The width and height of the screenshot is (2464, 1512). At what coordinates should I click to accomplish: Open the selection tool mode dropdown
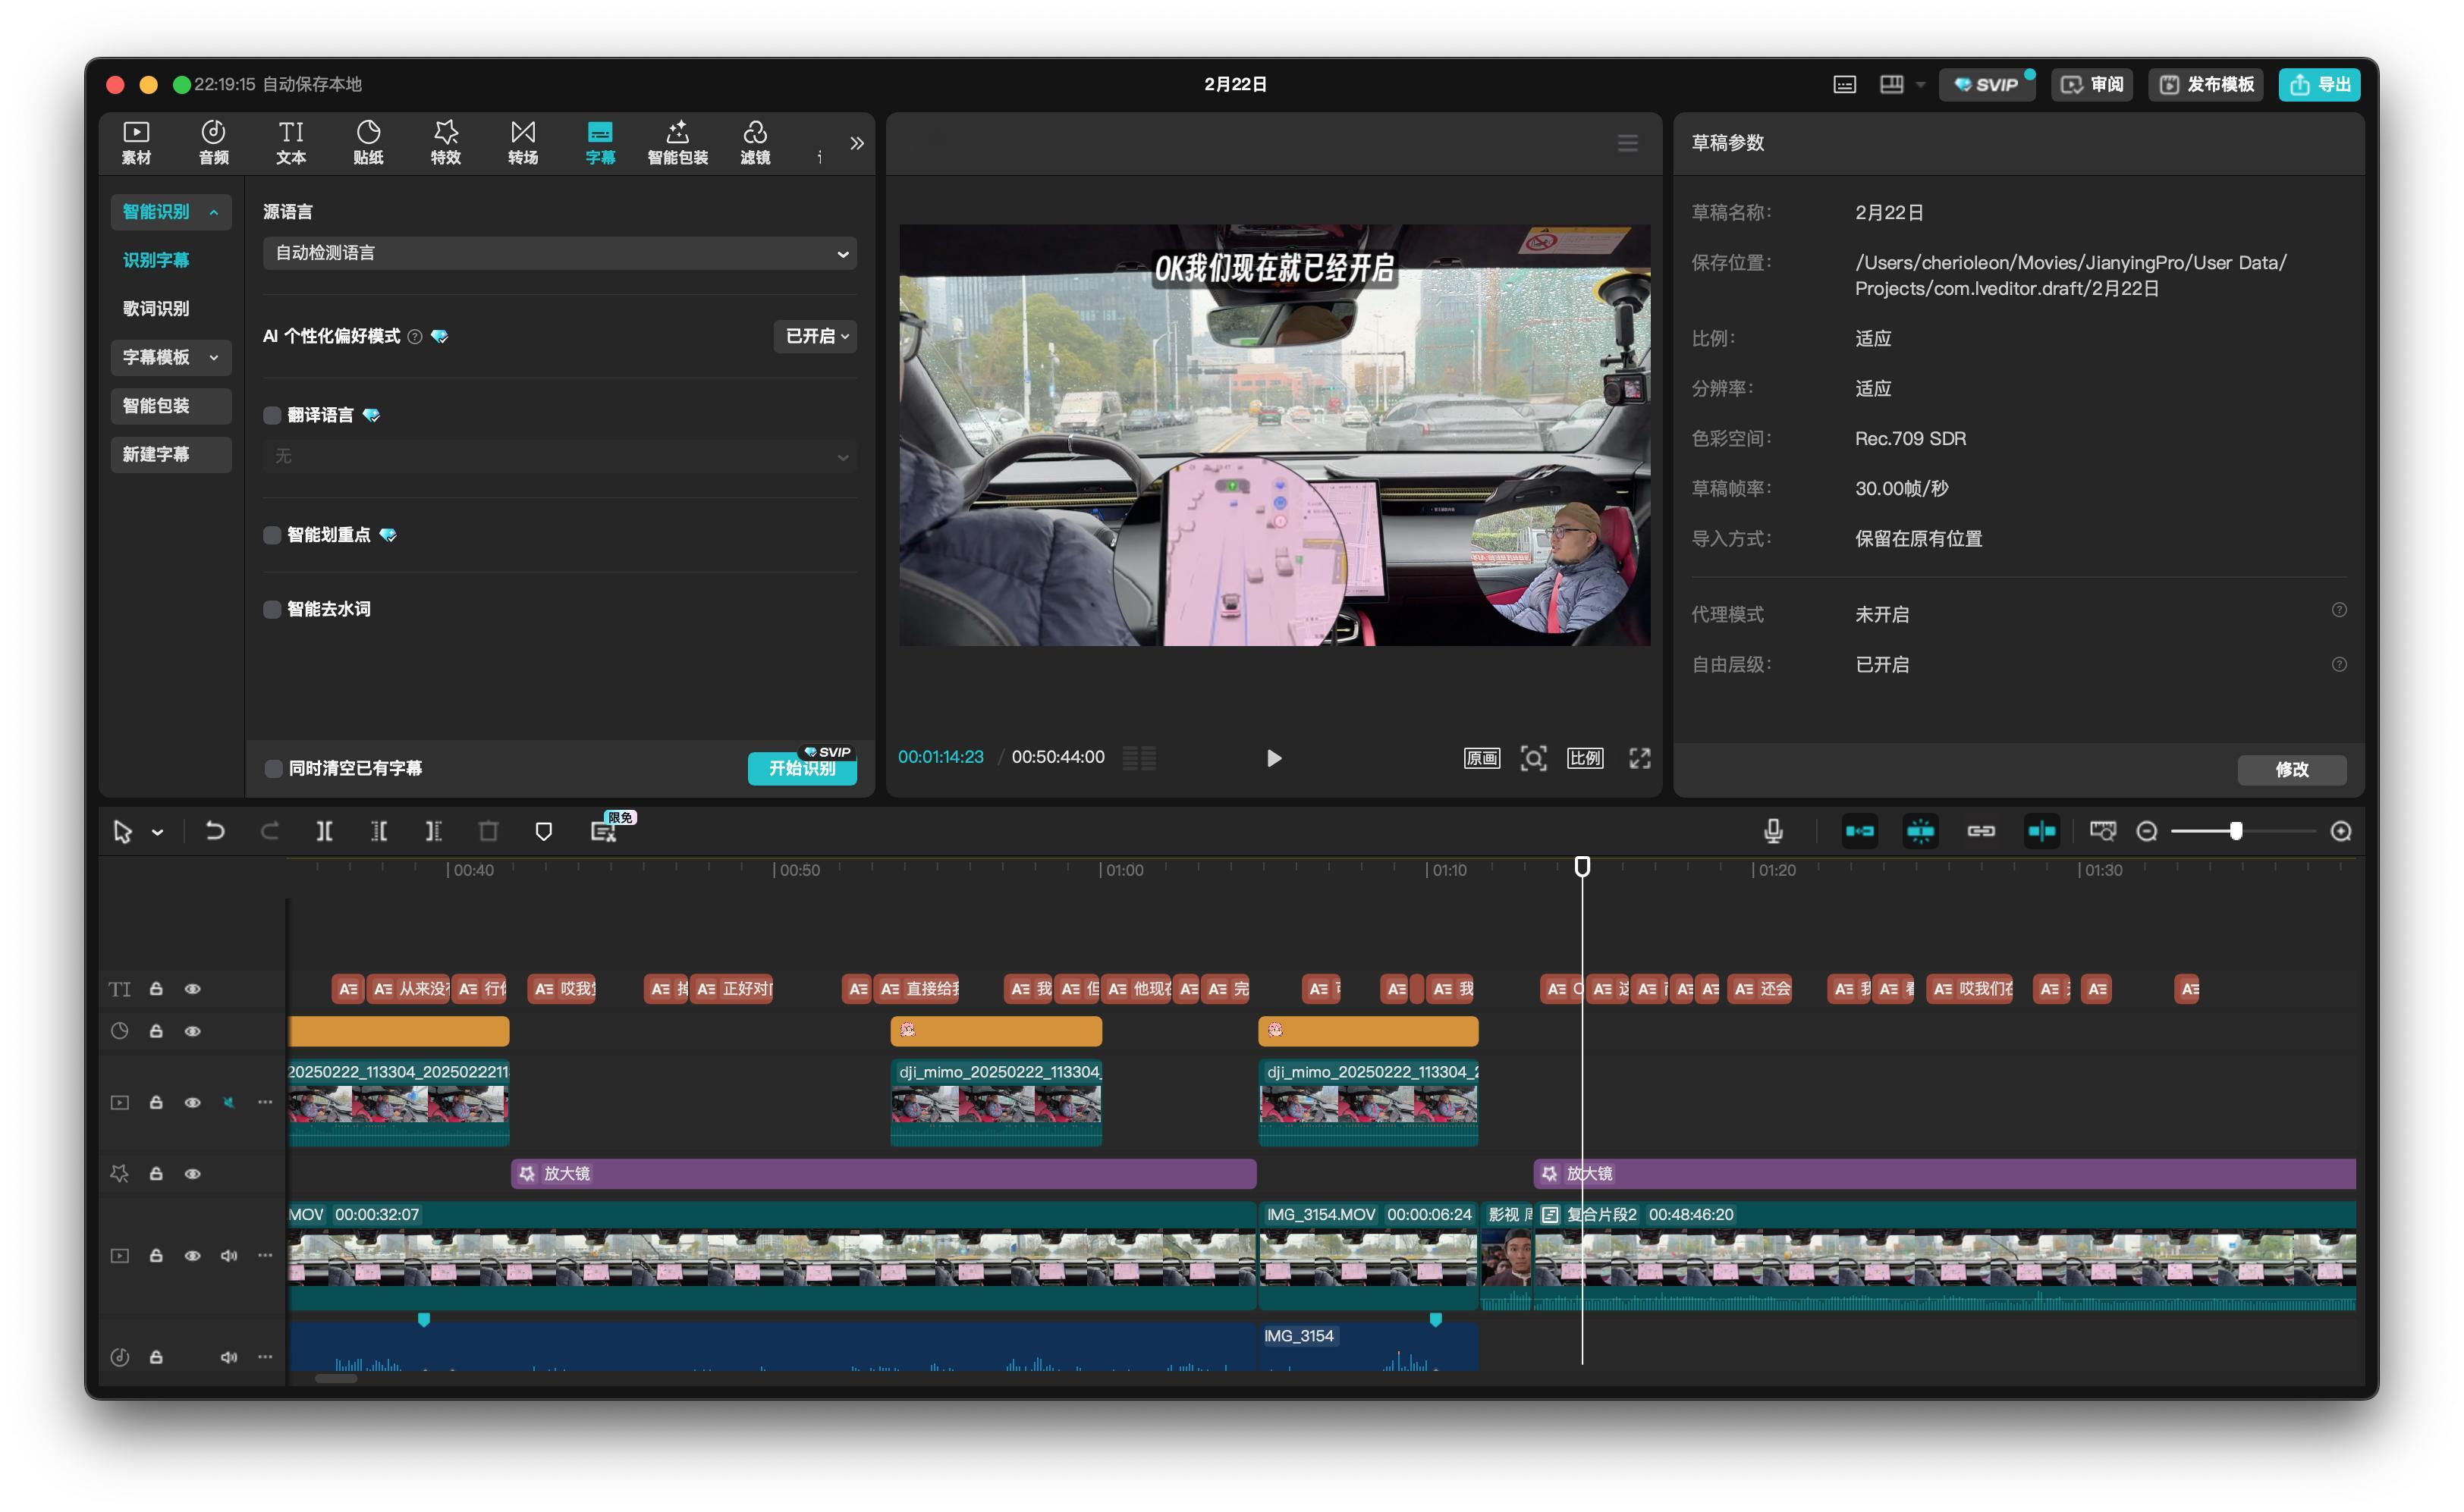[157, 832]
